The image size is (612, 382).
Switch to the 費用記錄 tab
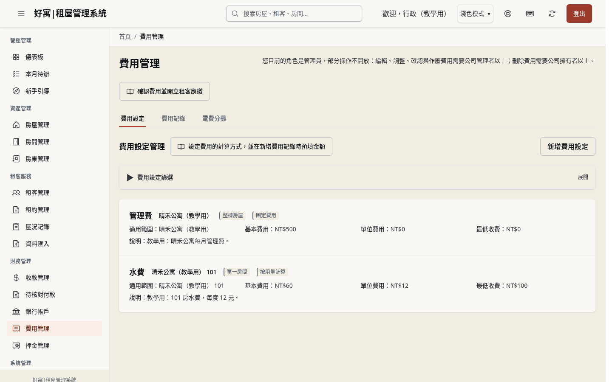[x=173, y=118]
